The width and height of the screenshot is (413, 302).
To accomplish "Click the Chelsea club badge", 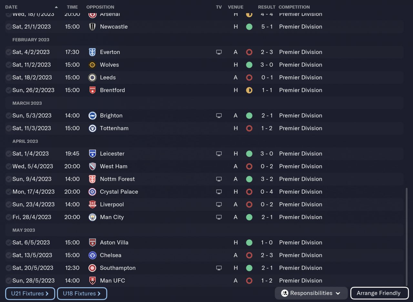I will click(x=92, y=255).
